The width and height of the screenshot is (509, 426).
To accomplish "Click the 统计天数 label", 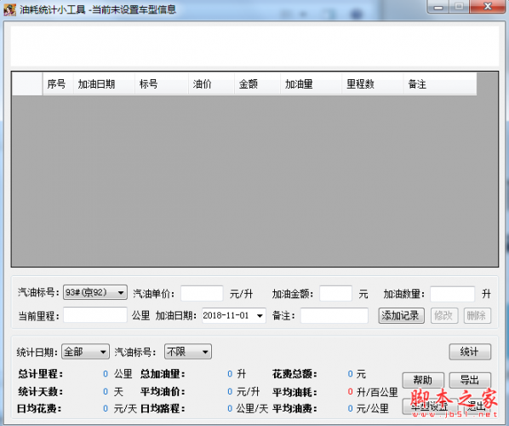I will point(41,392).
